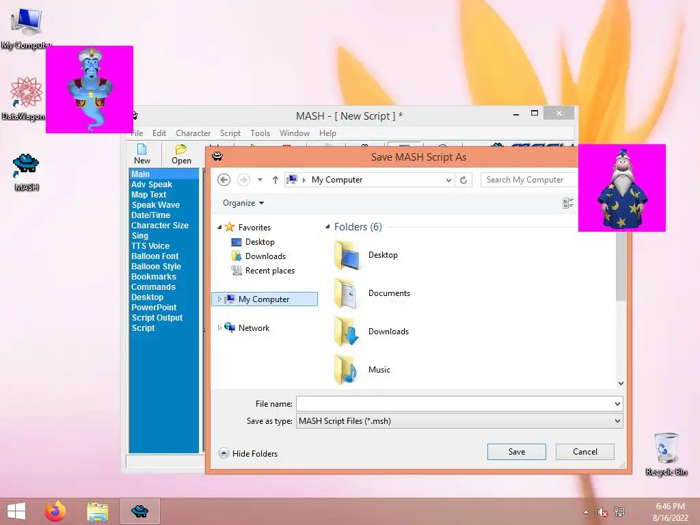Viewport: 700px width, 525px height.
Task: Refresh the My Computer location
Action: (463, 180)
